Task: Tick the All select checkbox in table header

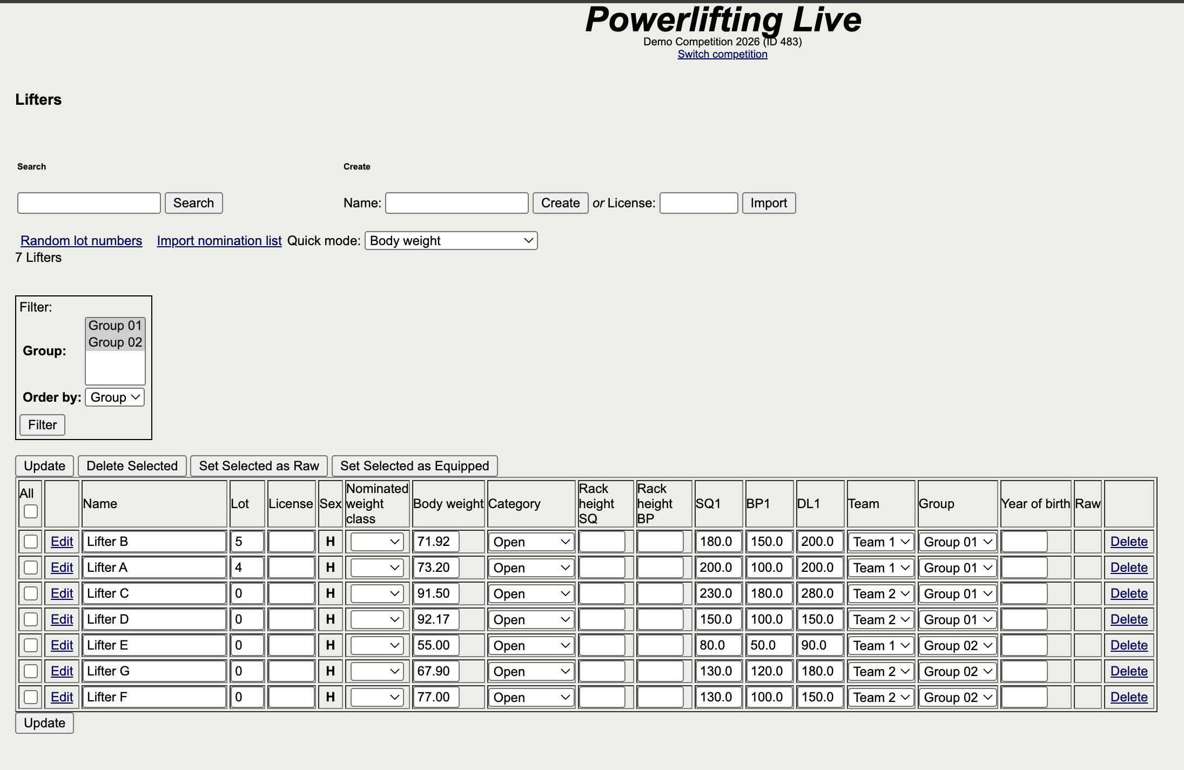Action: pyautogui.click(x=31, y=511)
